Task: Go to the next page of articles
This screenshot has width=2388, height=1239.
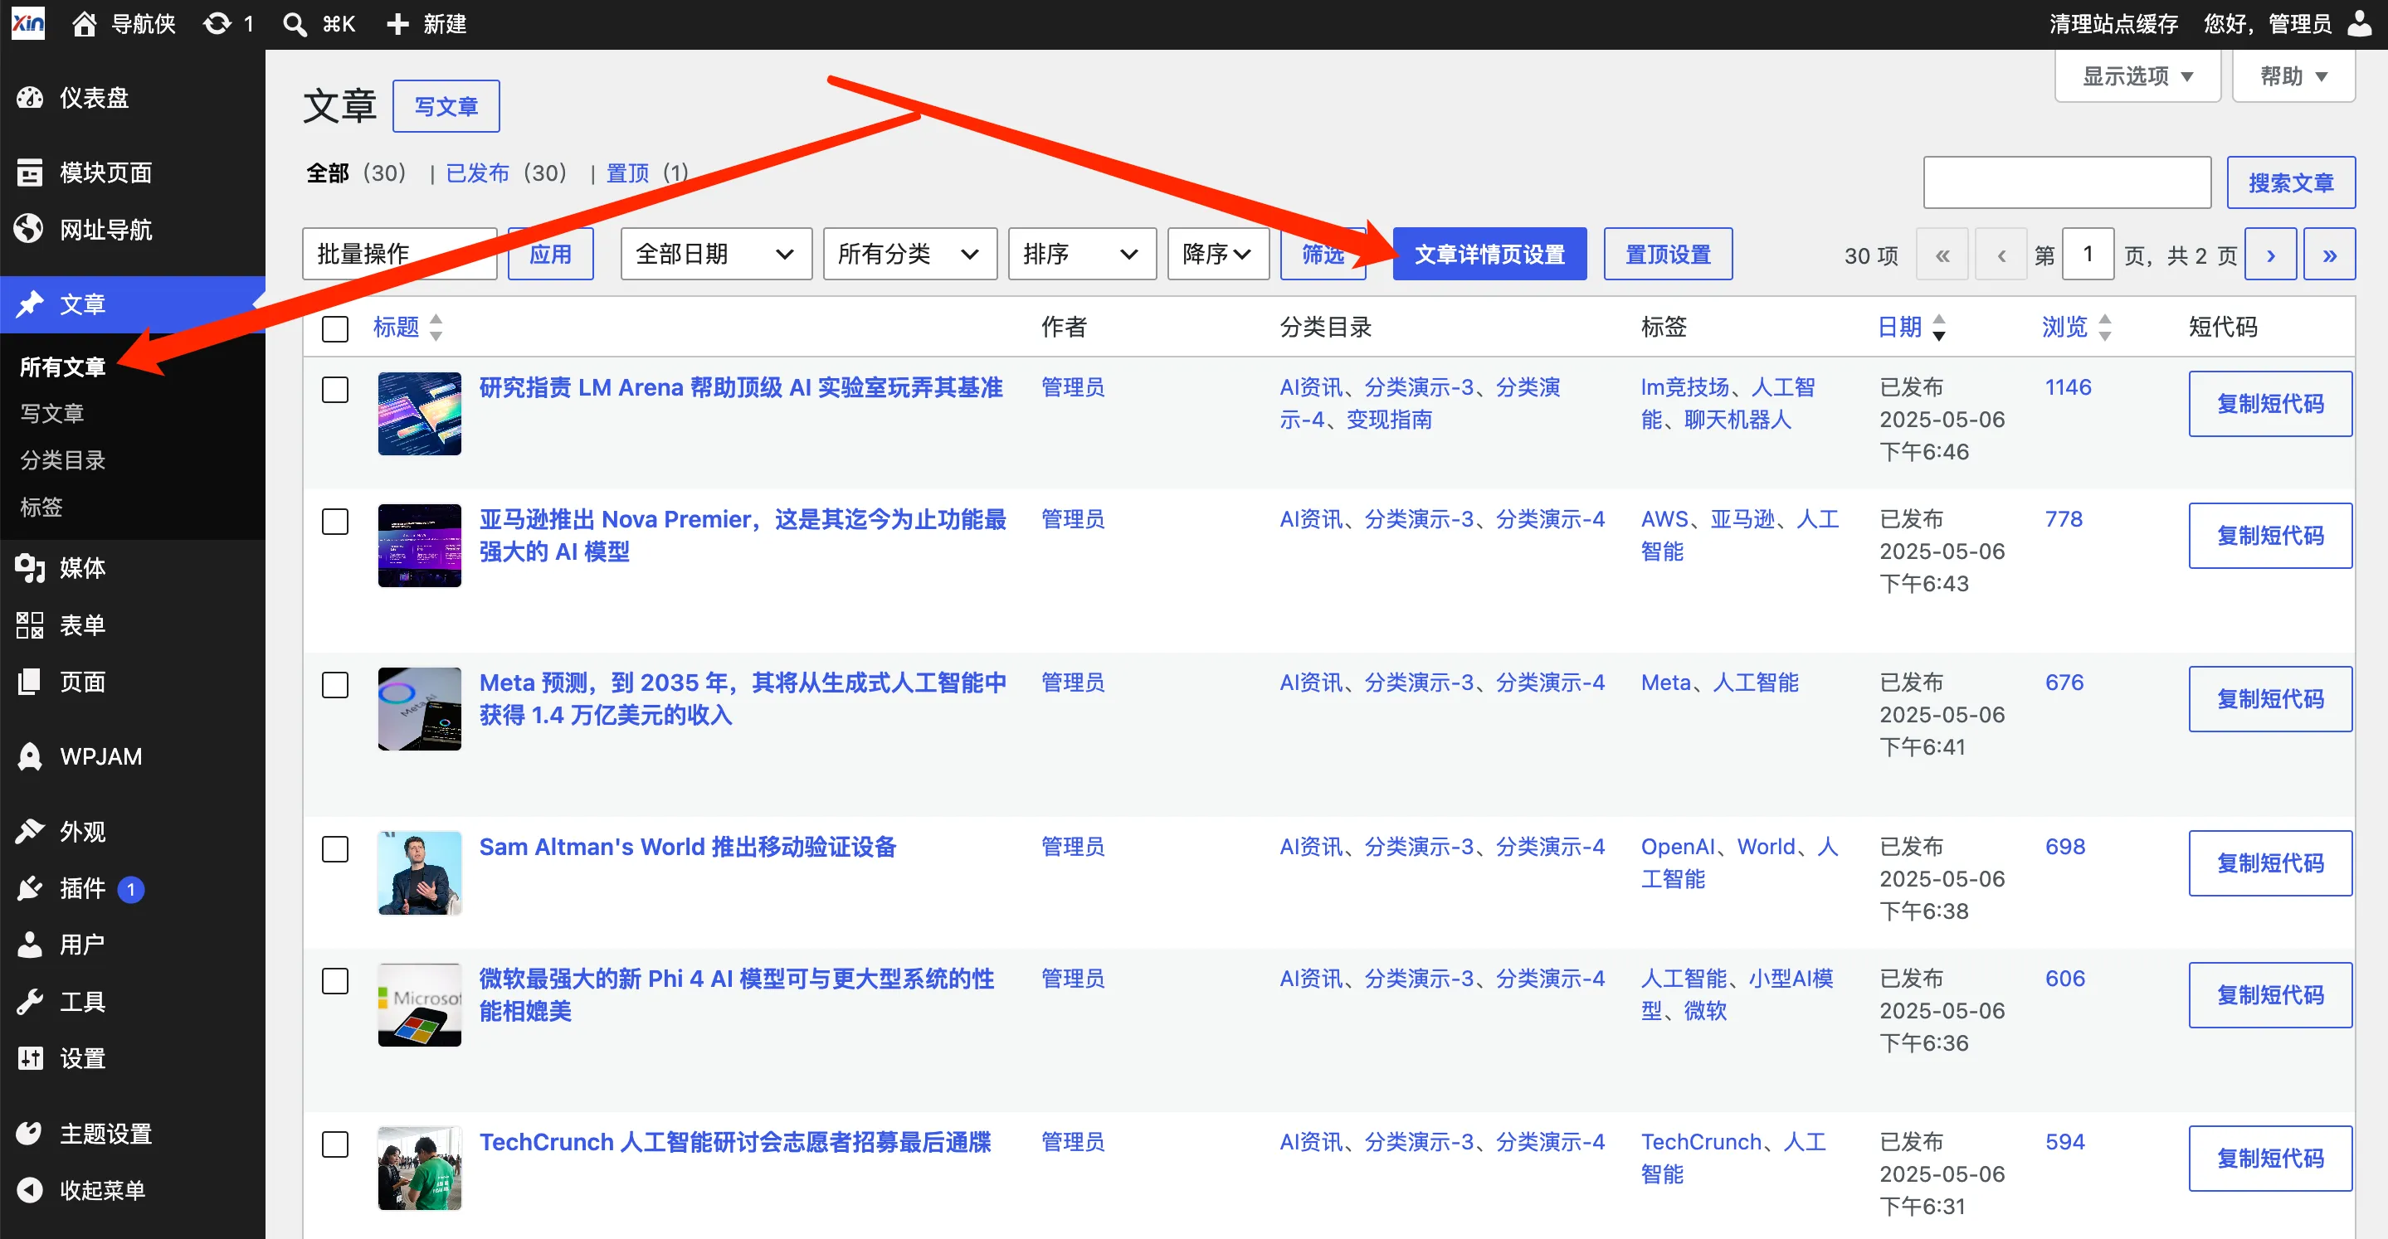Action: click(2270, 254)
